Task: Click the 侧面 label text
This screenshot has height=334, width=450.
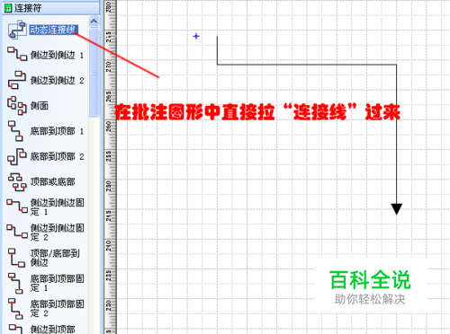Action: point(40,106)
